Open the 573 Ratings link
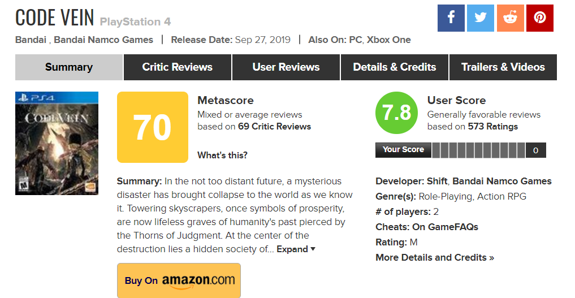 [x=492, y=127]
